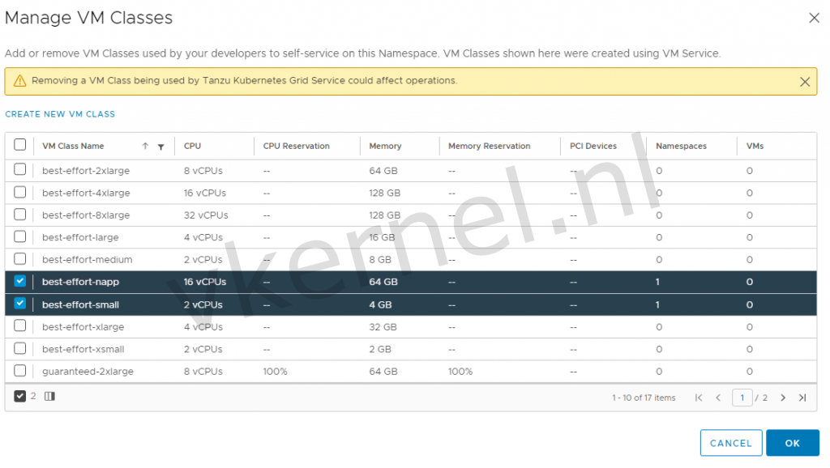
Task: Toggle the select-all checkbox in the table header
Action: tap(20, 146)
